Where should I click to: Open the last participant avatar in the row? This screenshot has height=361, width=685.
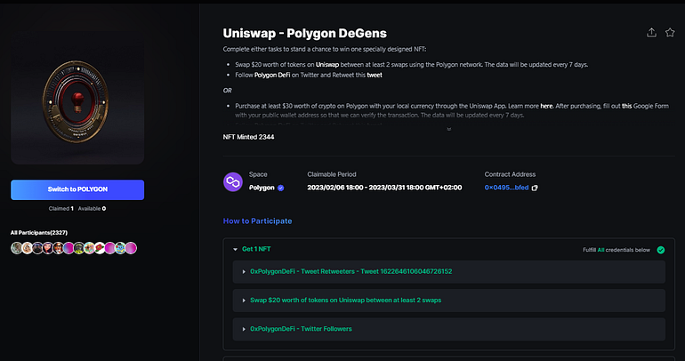pyautogui.click(x=131, y=248)
